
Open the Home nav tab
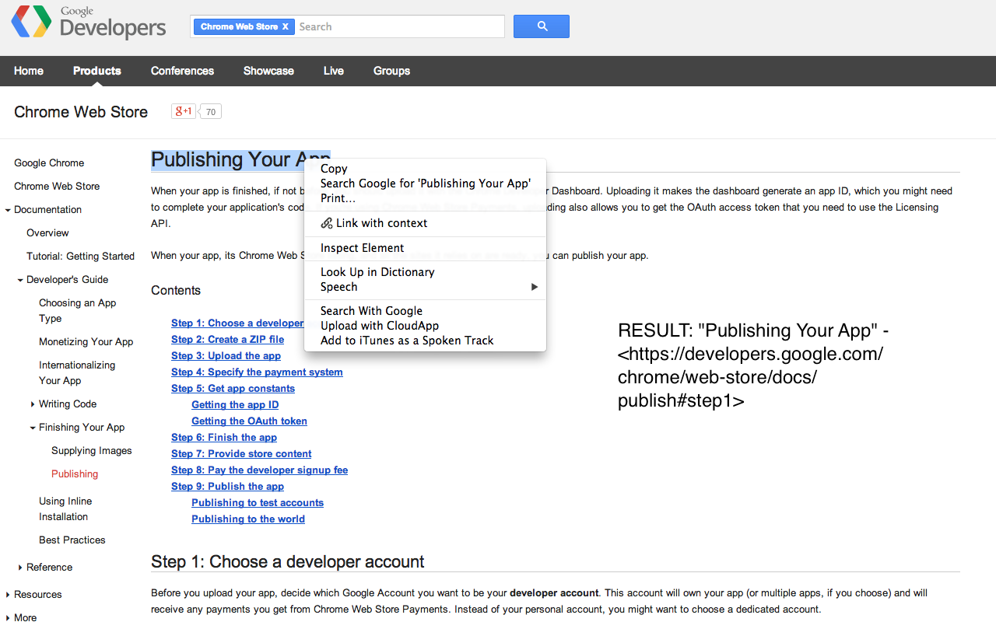[29, 71]
